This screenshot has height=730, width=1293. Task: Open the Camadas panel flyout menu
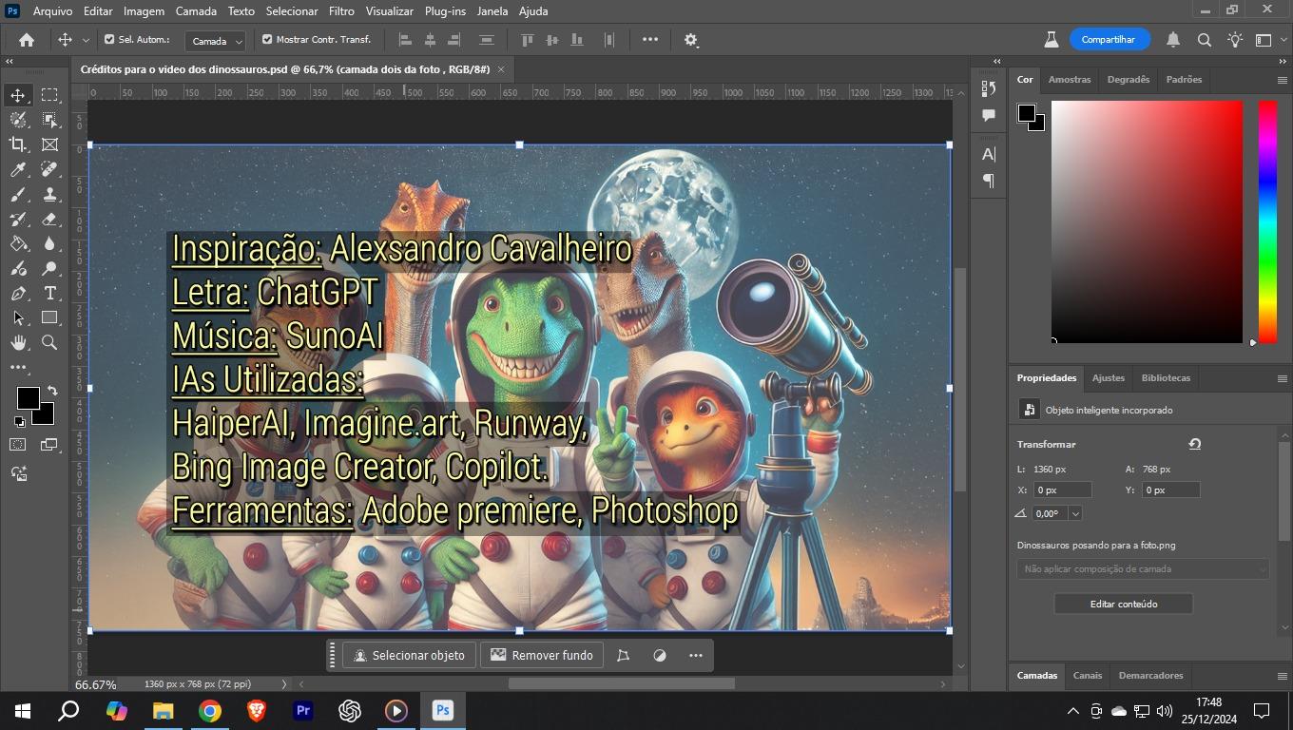(x=1282, y=676)
